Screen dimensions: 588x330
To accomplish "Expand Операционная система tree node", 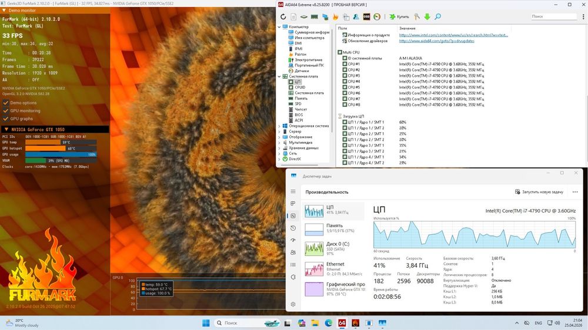I will (x=279, y=126).
